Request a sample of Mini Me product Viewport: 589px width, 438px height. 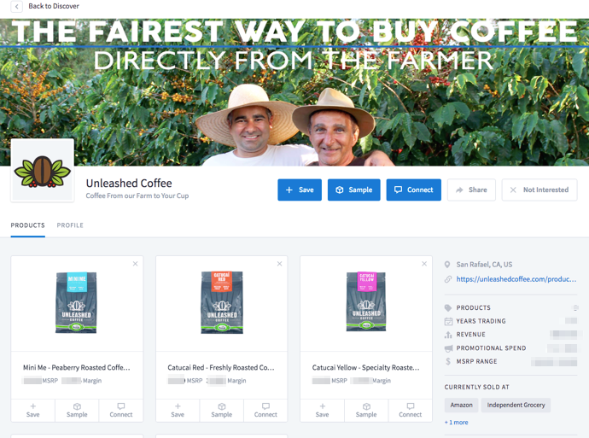point(77,410)
